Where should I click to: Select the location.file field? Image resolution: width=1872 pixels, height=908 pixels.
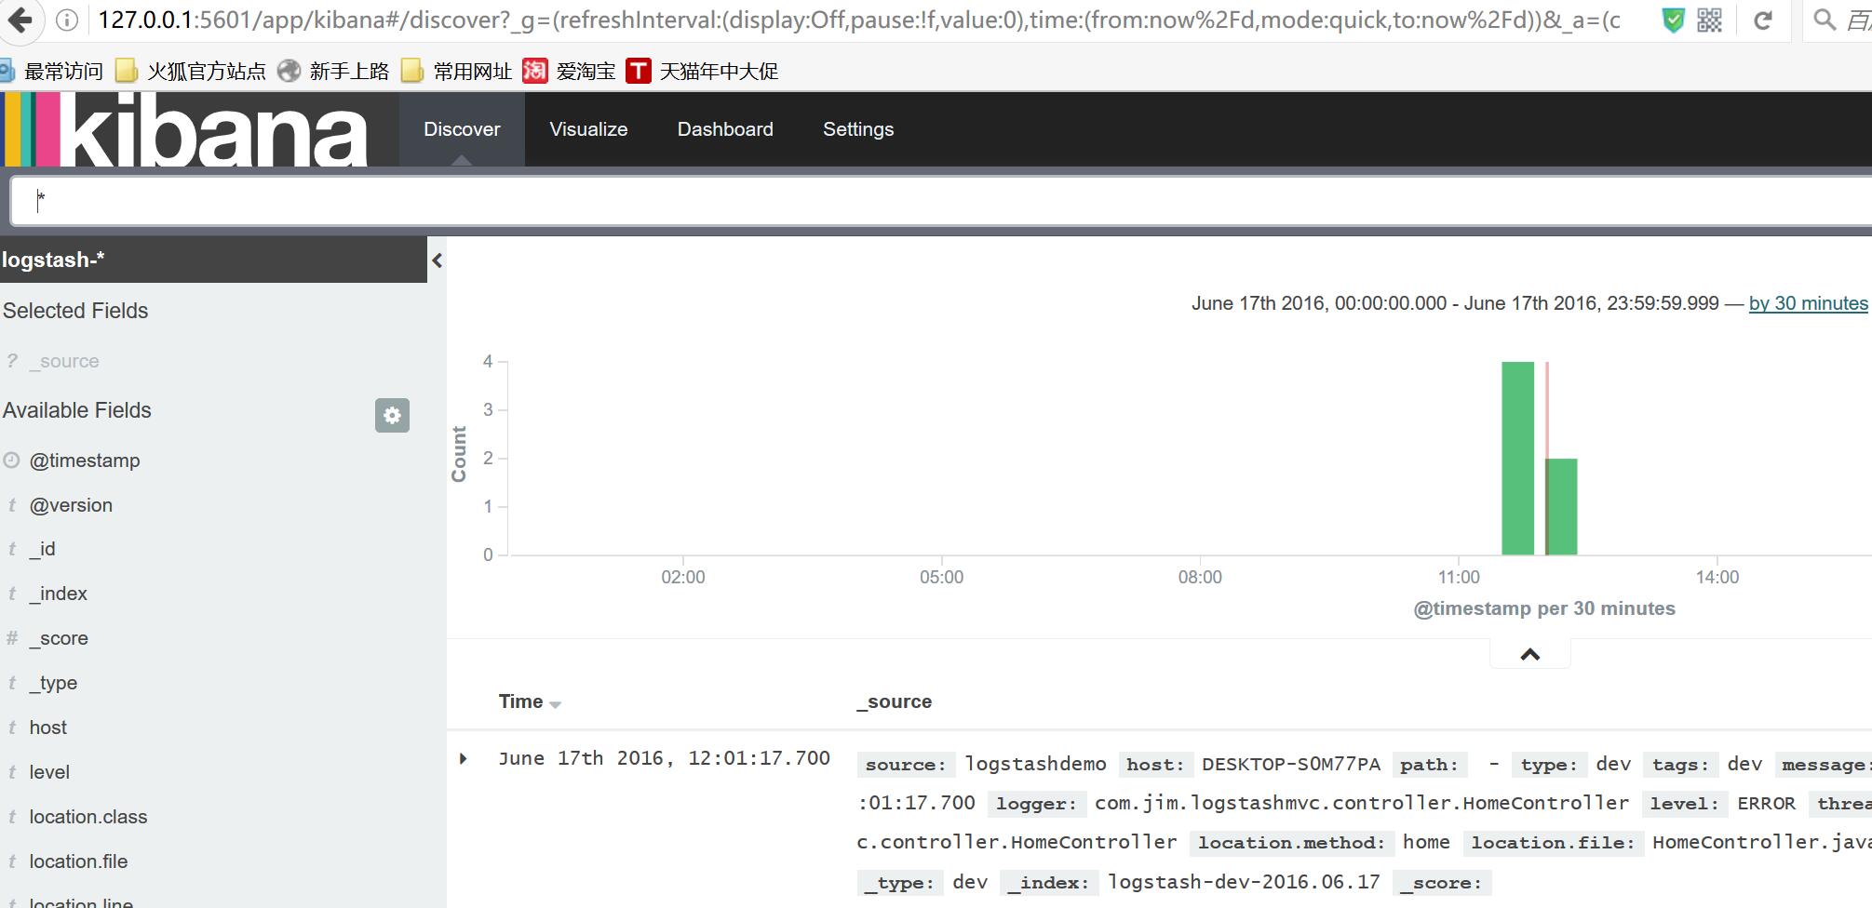78,861
